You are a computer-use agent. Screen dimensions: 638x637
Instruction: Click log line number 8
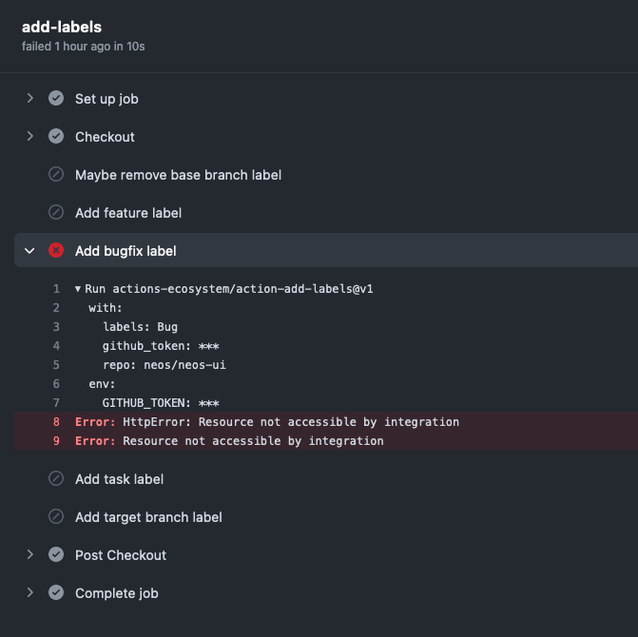[56, 422]
